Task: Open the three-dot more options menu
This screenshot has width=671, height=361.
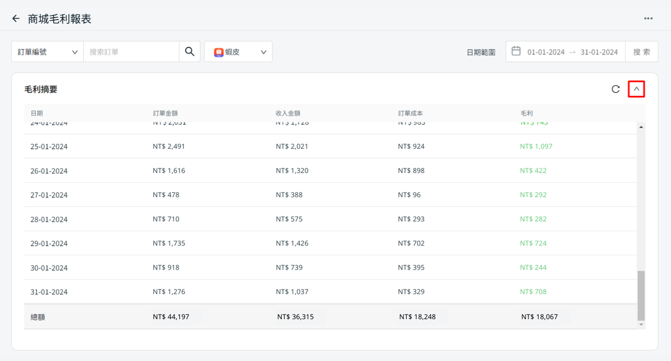Action: (648, 19)
